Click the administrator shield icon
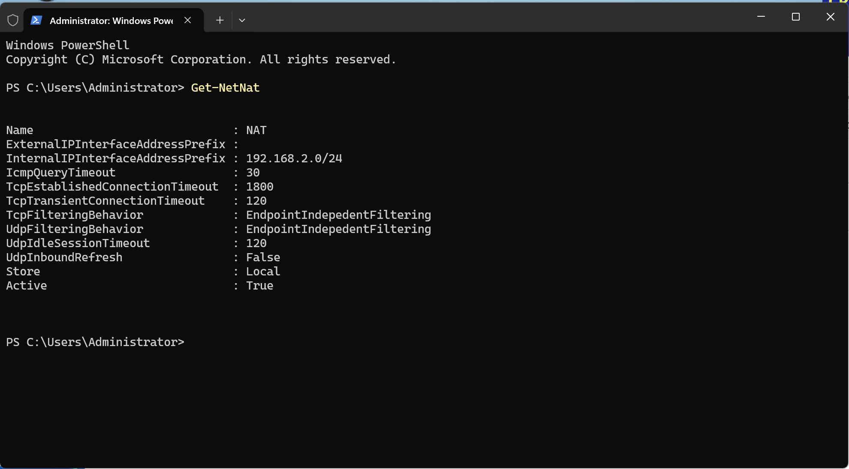This screenshot has height=469, width=849. tap(13, 20)
